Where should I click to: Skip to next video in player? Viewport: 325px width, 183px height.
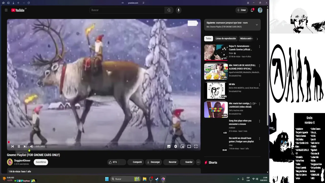[x=25, y=146]
